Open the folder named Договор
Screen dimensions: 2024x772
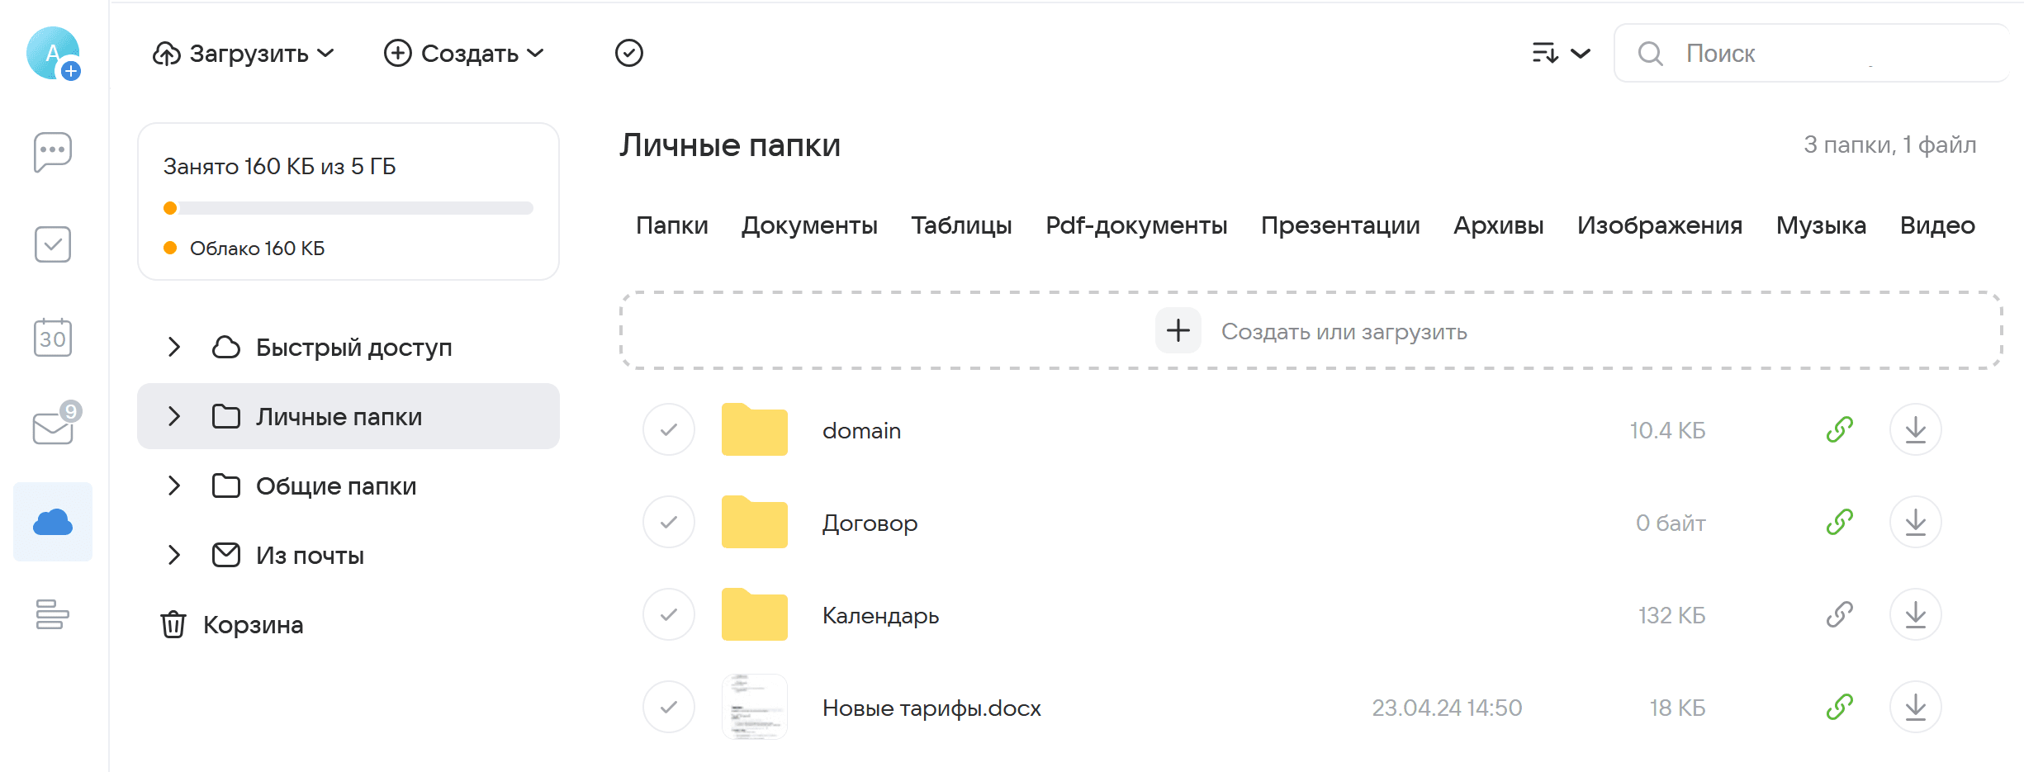pos(870,523)
